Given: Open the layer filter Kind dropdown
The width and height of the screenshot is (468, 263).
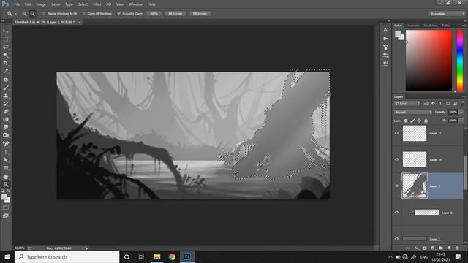Looking at the screenshot, I should click(x=407, y=104).
